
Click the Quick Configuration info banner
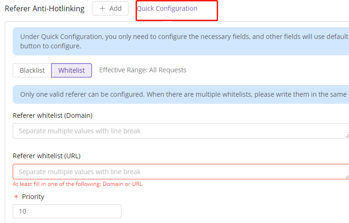point(181,41)
